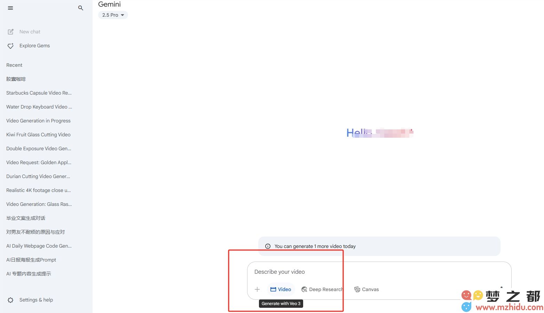
Task: Open Starbucks Capsule Video chat
Action: (x=39, y=93)
